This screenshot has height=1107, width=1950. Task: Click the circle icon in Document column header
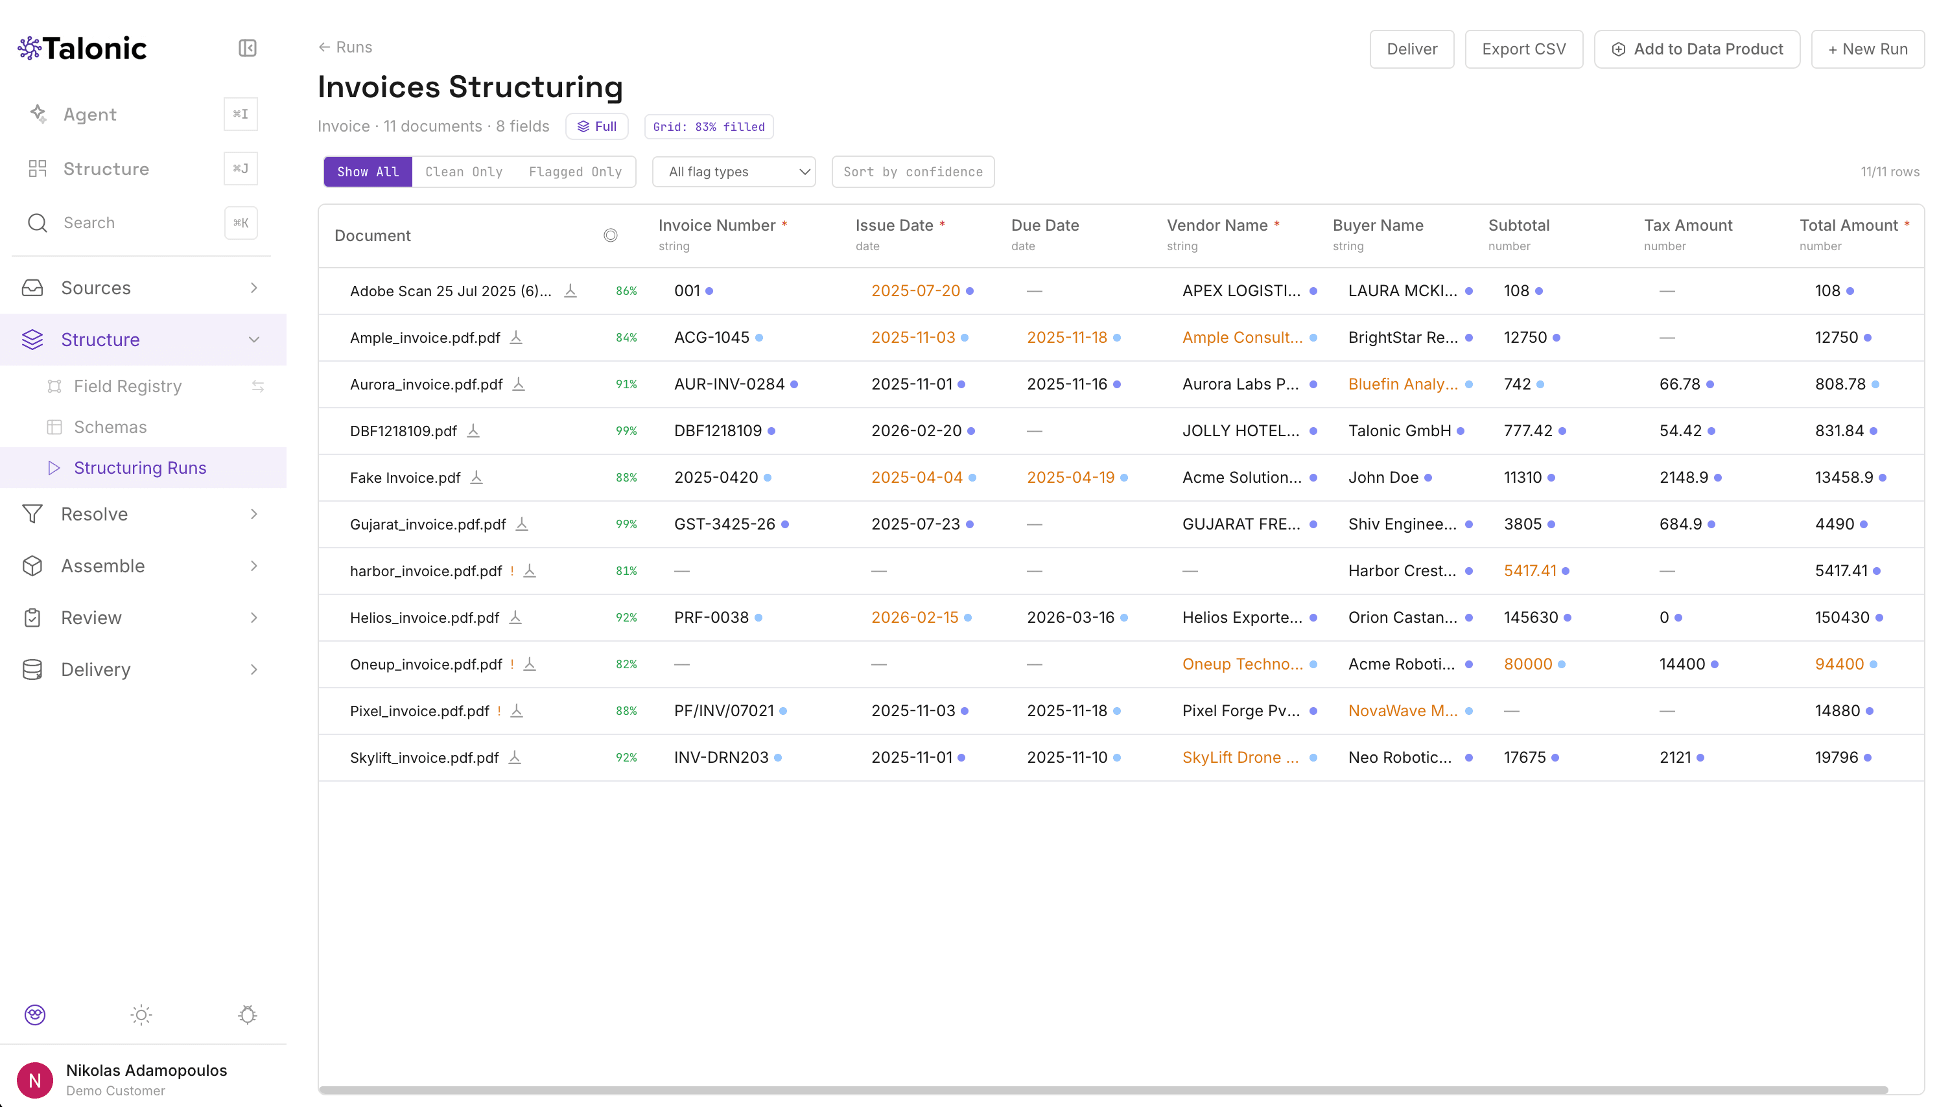click(x=611, y=236)
